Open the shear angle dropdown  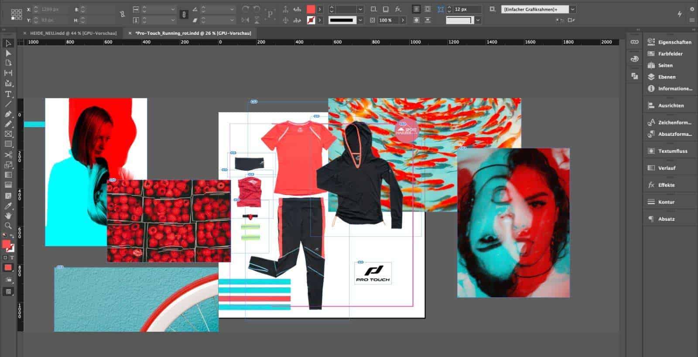[232, 20]
